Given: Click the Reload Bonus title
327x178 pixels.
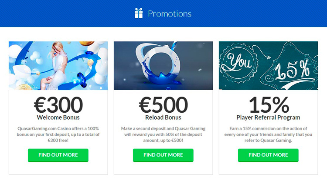Looking at the screenshot, I should click(x=163, y=118).
